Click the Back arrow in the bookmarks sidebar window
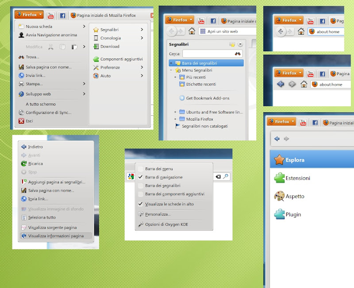This screenshot has height=288, width=354. click(171, 31)
